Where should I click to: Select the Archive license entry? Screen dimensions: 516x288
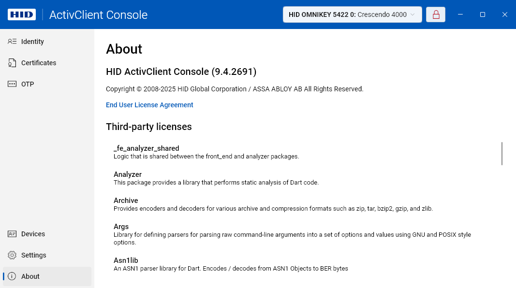pos(126,201)
